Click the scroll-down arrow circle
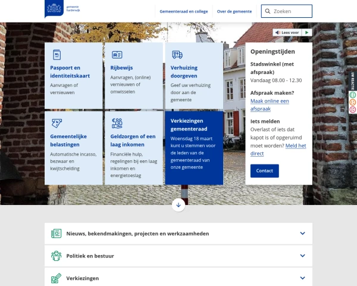 point(178,205)
